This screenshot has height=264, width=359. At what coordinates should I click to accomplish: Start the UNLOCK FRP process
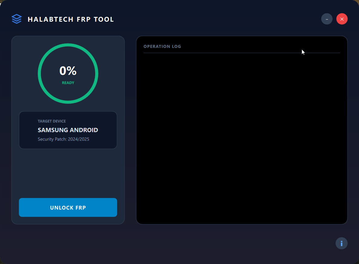68,207
